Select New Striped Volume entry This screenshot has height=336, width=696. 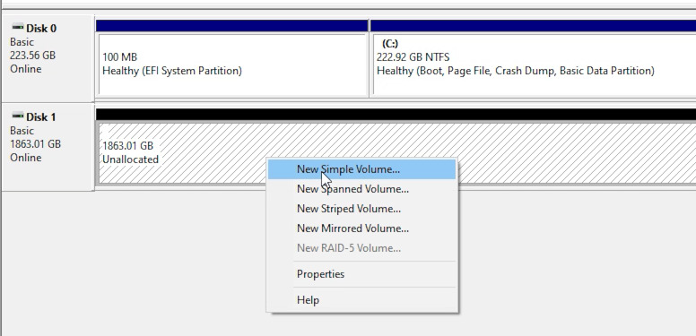(361, 209)
